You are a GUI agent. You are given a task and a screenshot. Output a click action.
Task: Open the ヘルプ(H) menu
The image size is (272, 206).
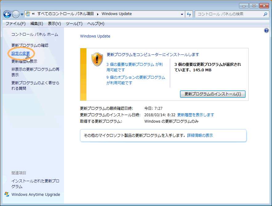pos(96,24)
